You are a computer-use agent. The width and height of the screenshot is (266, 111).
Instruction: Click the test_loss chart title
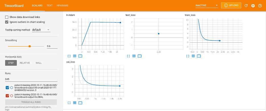point(130,15)
